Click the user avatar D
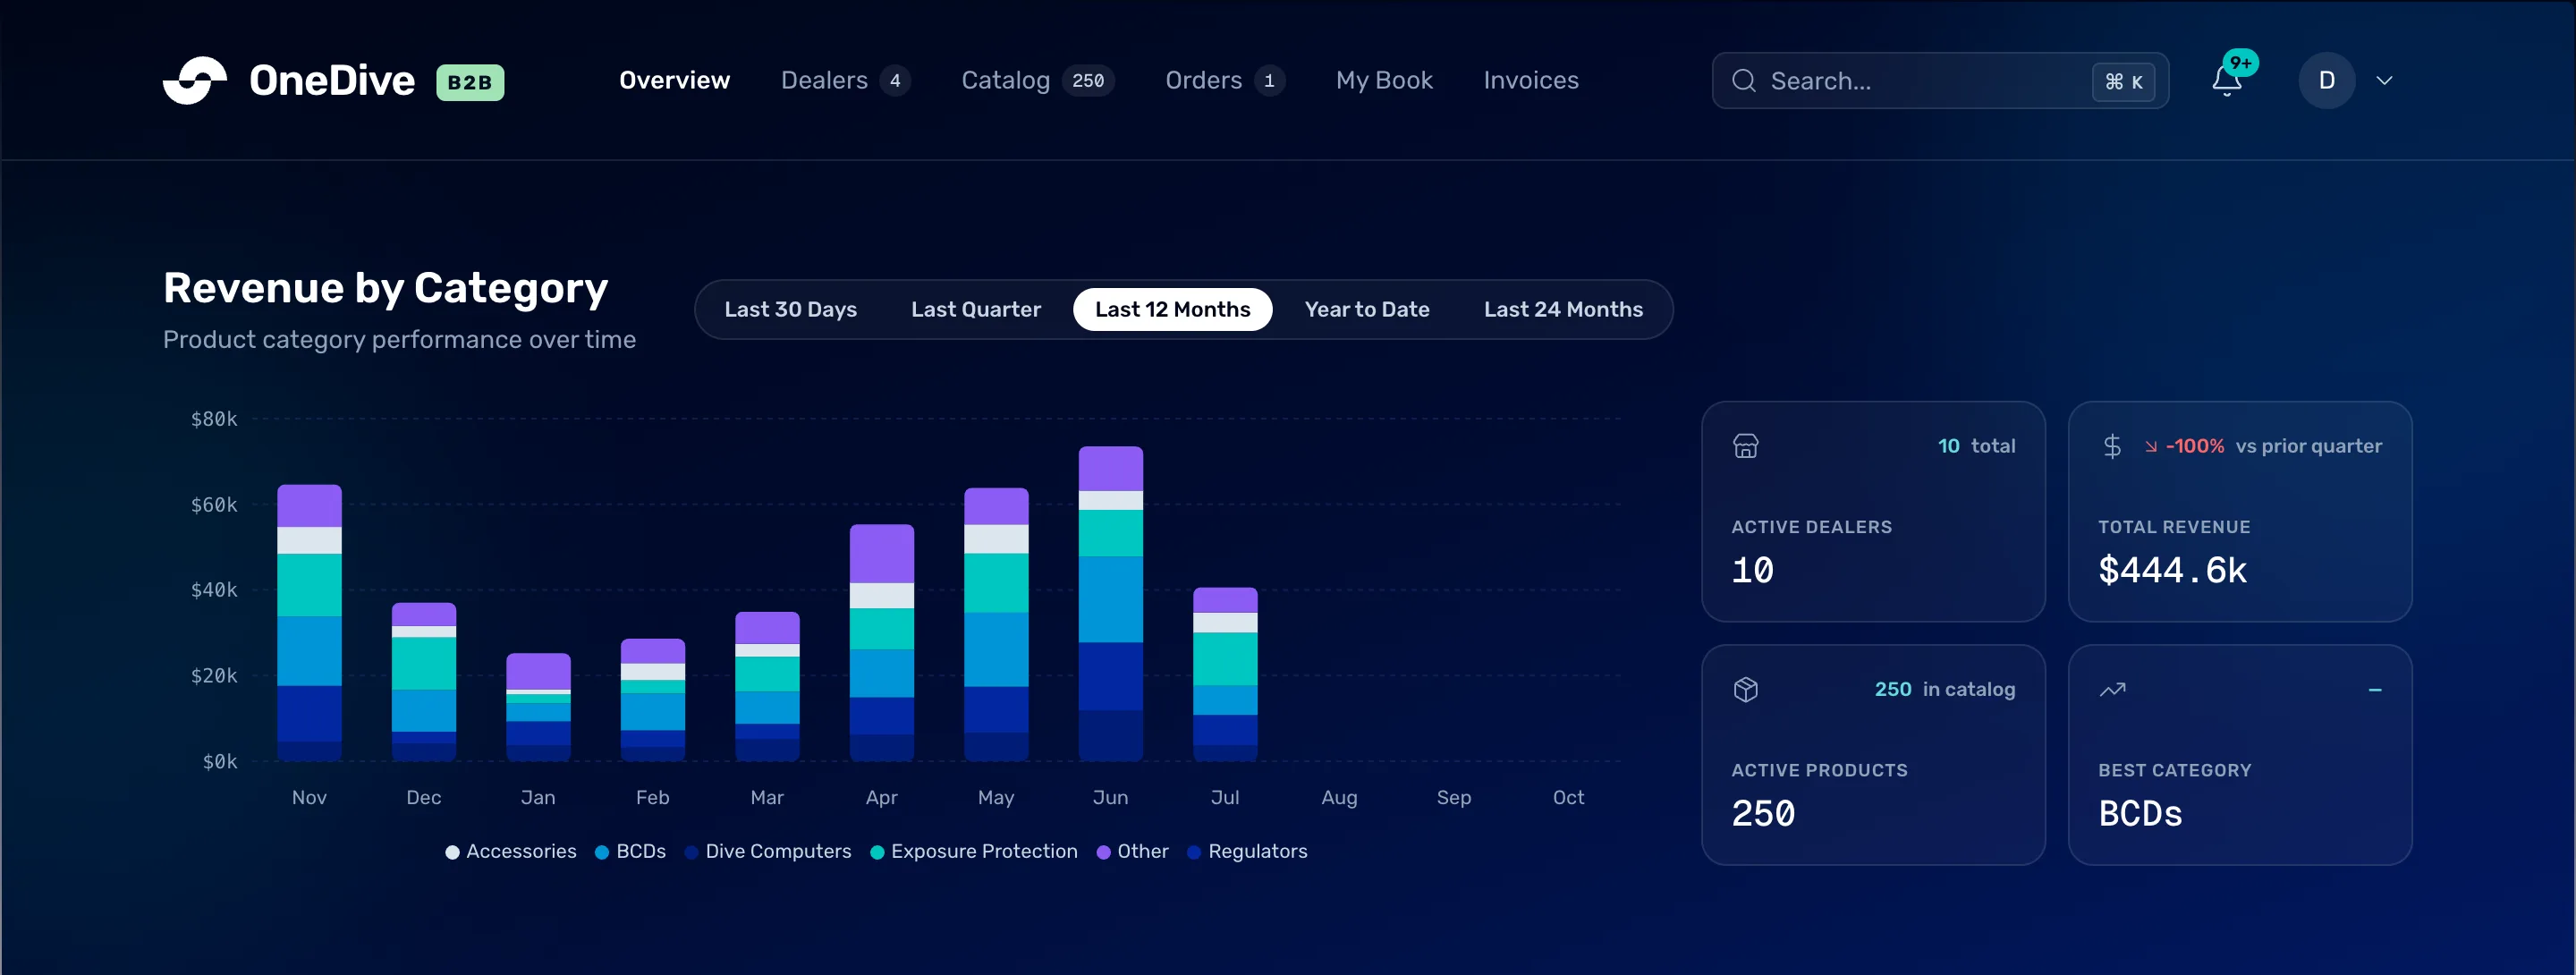Image resolution: width=2576 pixels, height=975 pixels. [x=2326, y=80]
